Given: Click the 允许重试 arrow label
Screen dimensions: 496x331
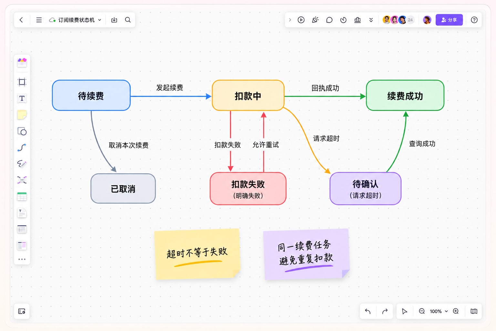Looking at the screenshot, I should [265, 145].
